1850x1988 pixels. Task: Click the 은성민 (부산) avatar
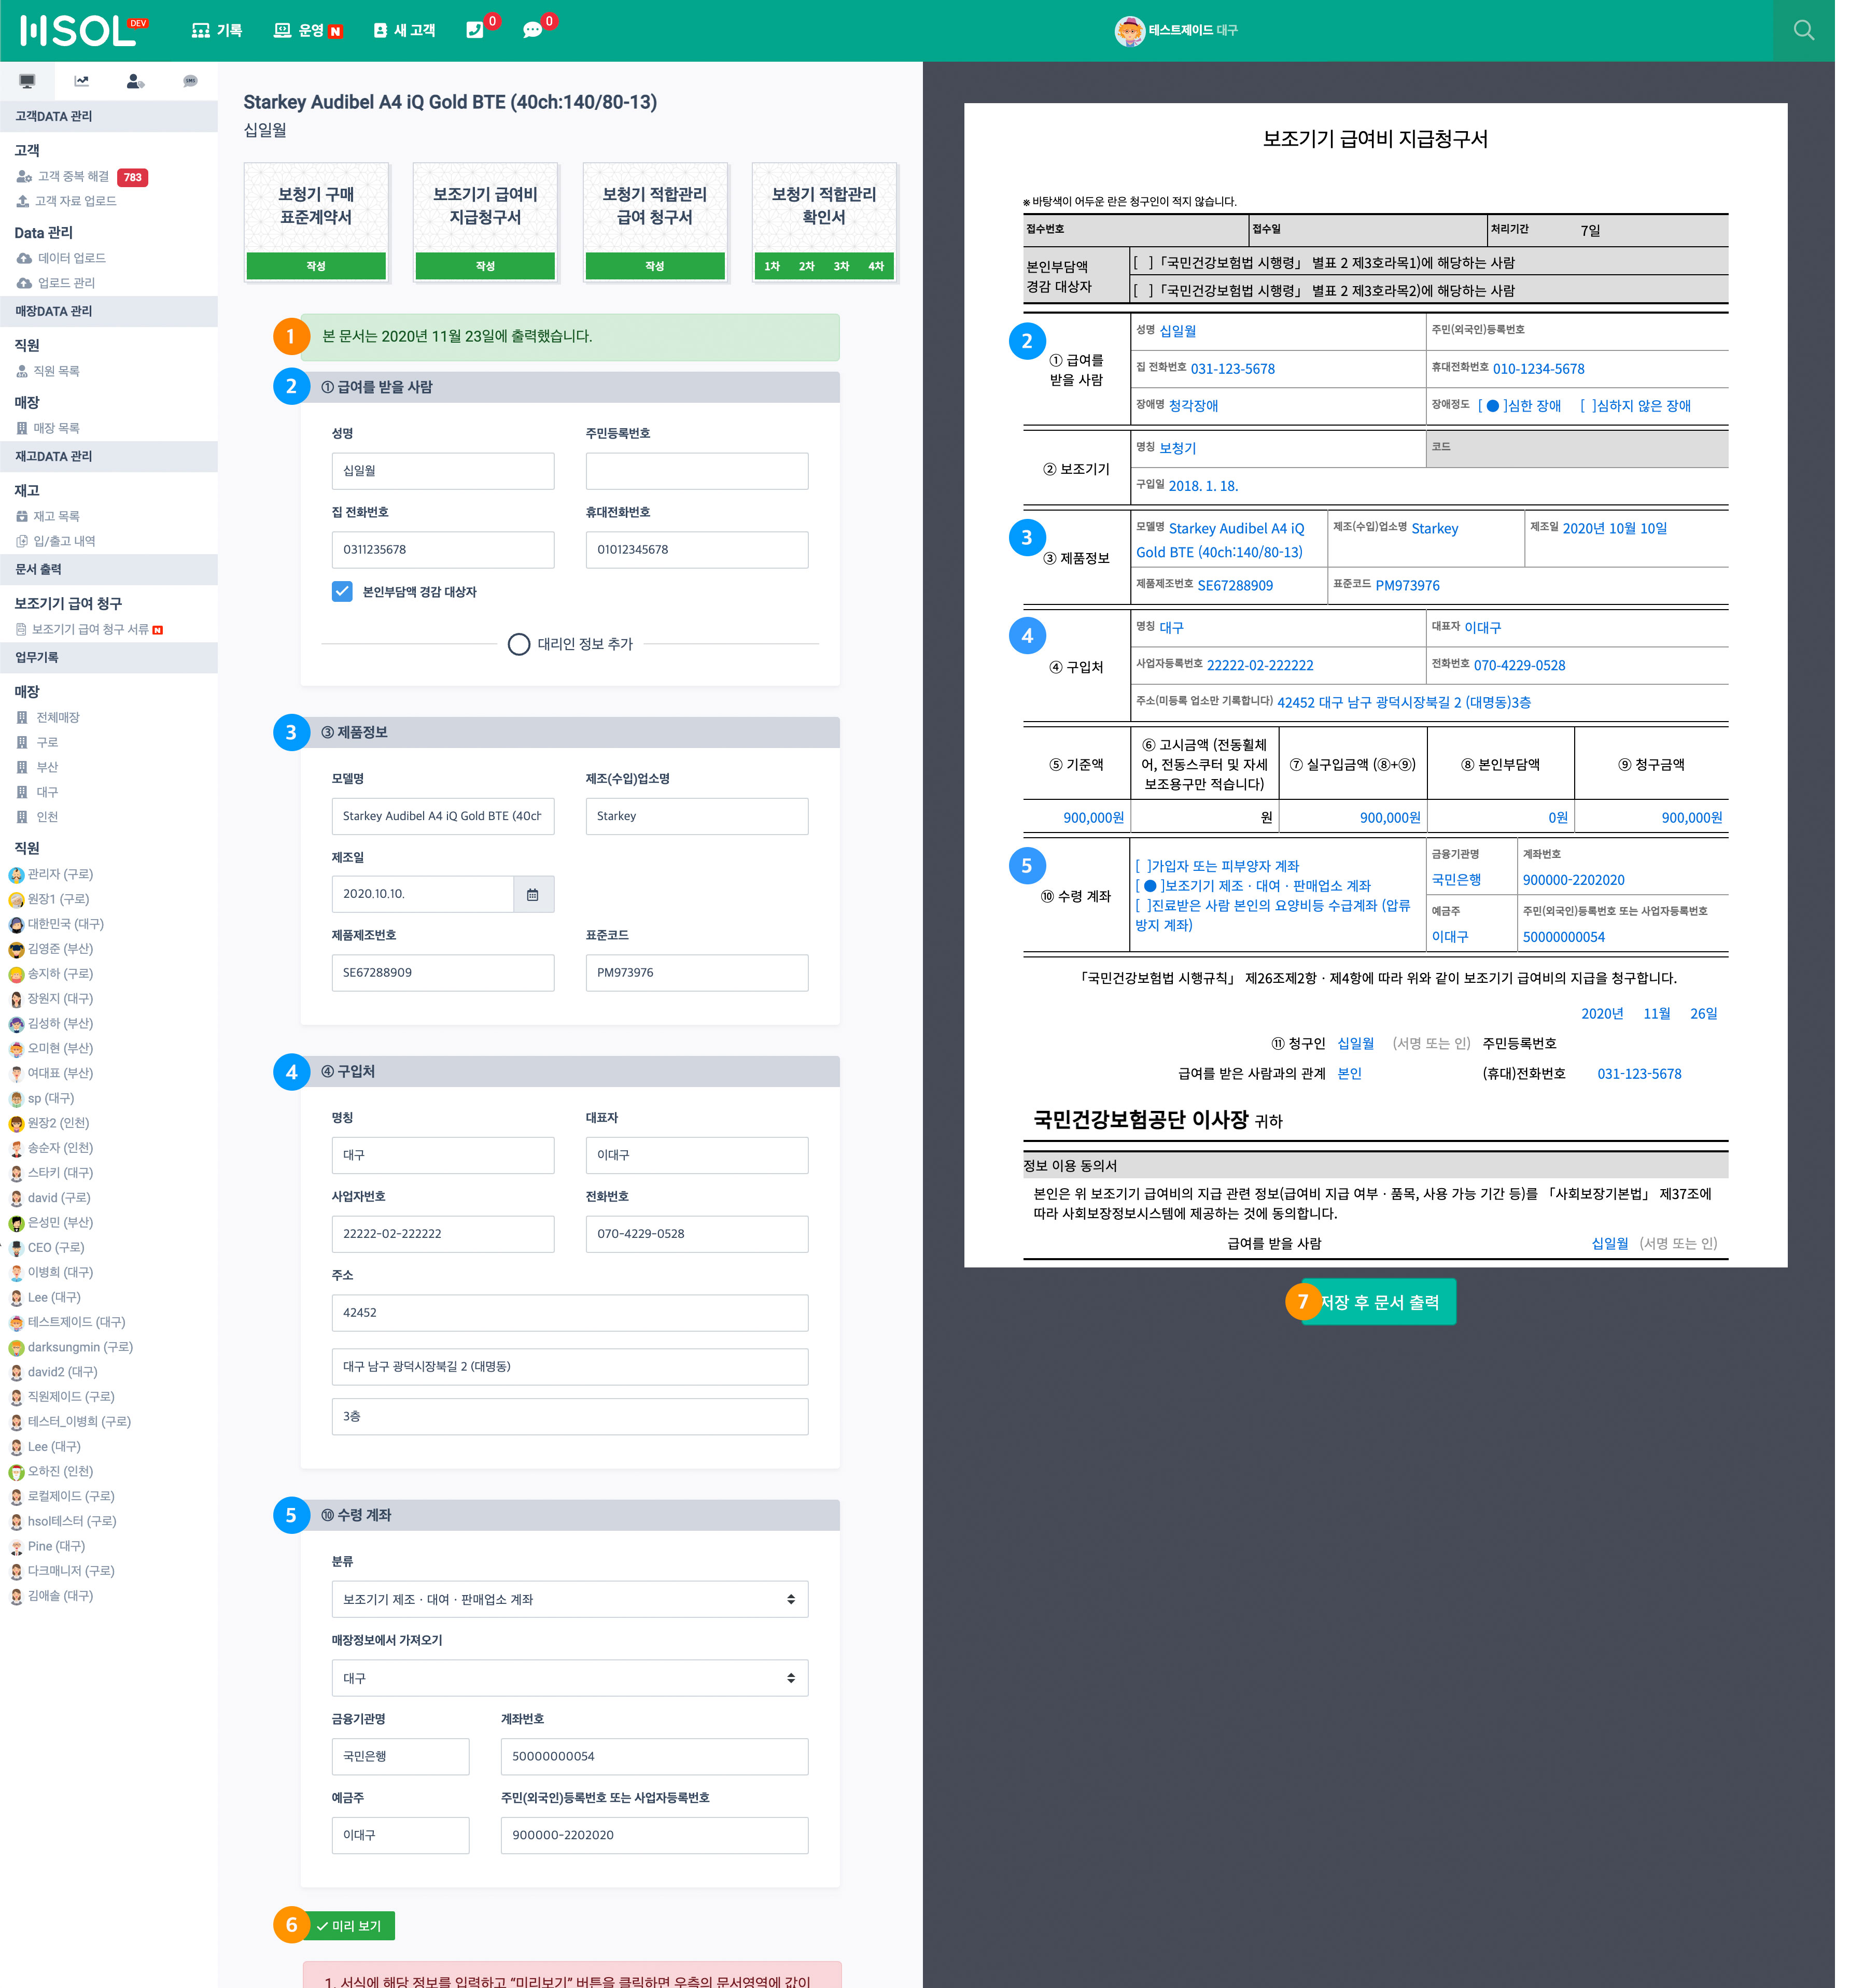16,1222
